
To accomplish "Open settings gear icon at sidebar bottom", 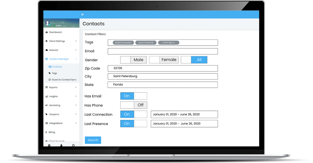I will (49, 145).
